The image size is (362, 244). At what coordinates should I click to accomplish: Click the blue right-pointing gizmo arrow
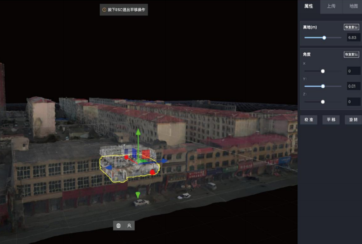(164, 160)
